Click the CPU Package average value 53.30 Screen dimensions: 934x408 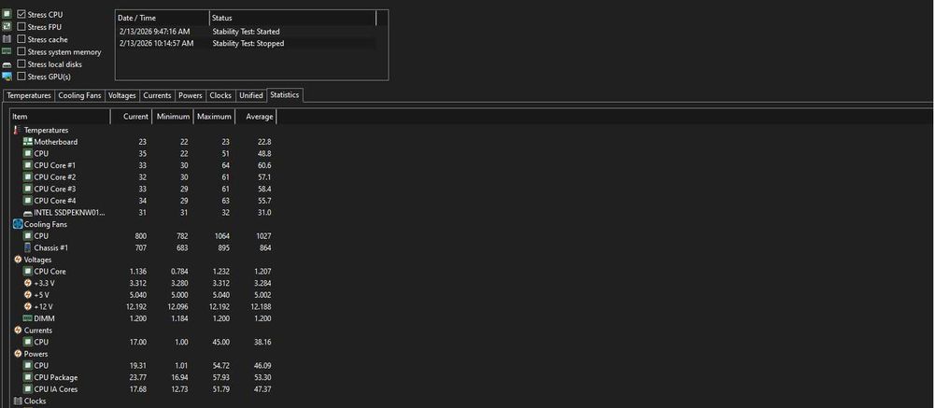pyautogui.click(x=262, y=377)
